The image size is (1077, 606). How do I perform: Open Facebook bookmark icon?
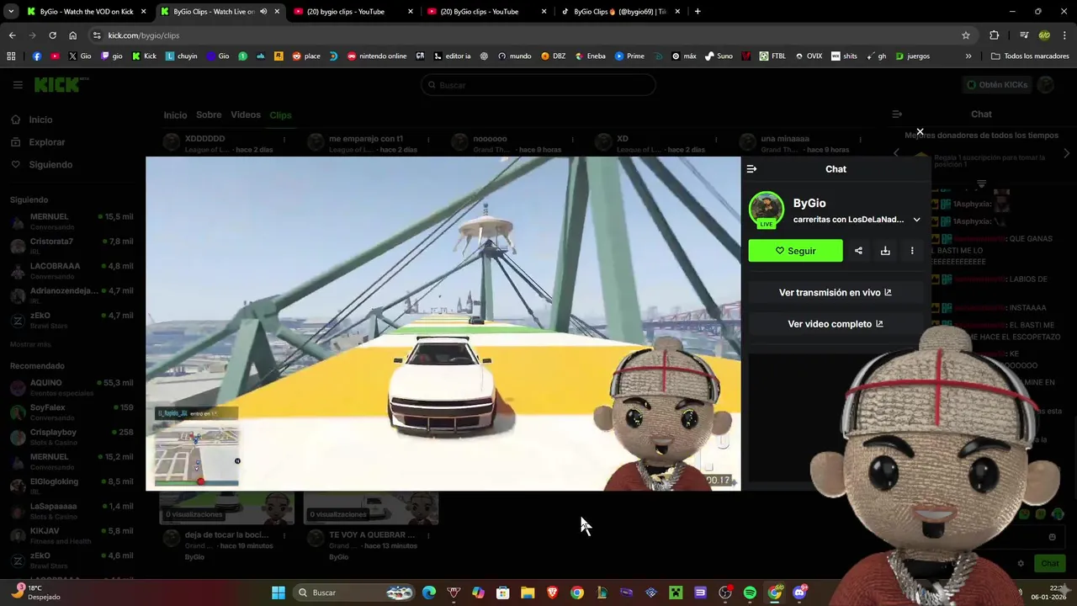36,56
